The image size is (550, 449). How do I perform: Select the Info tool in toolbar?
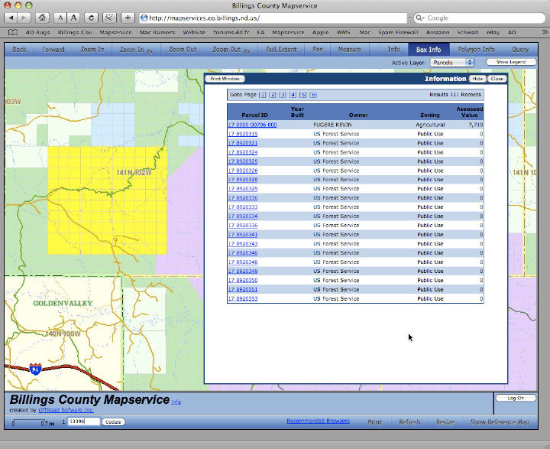(x=393, y=50)
